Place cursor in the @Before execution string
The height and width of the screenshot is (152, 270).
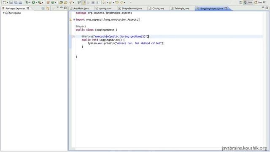pos(120,37)
